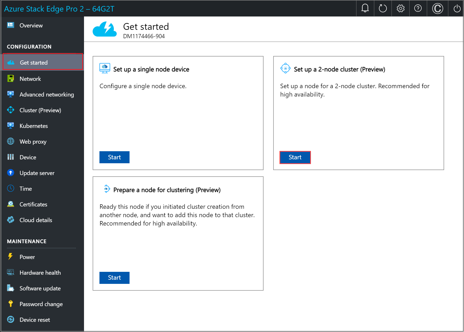This screenshot has height=332, width=464.
Task: Start the 2-node cluster setup
Action: pos(295,157)
